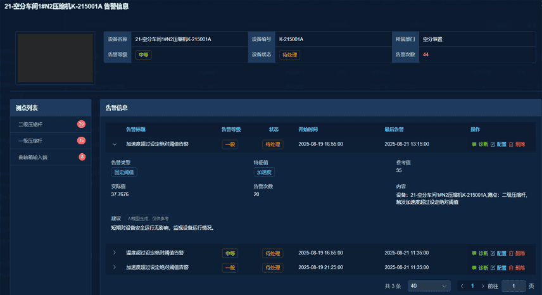The width and height of the screenshot is (542, 295).
Task: Click 配置 in the last alarm row
Action: [498, 268]
